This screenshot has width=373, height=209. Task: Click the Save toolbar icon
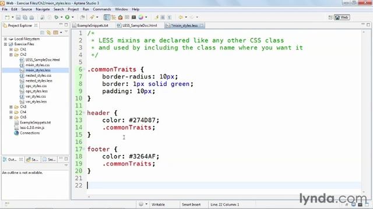click(x=18, y=17)
